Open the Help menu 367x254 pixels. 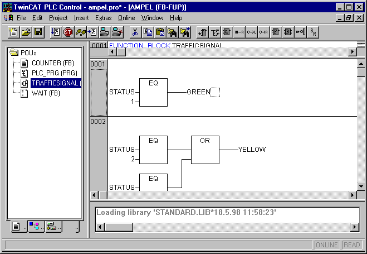[x=176, y=18]
